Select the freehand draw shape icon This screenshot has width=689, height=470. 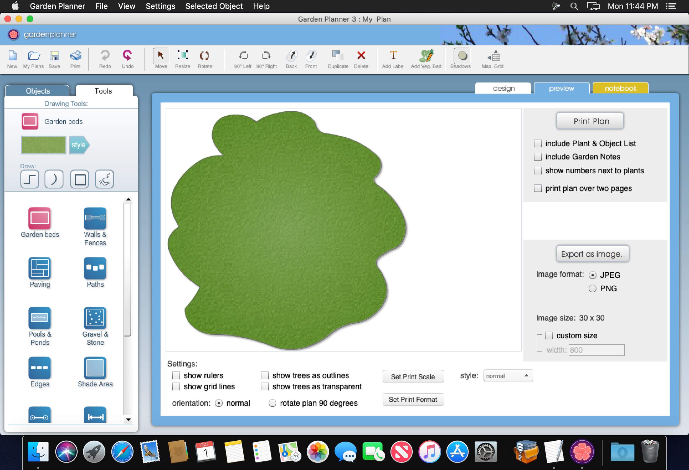(104, 179)
